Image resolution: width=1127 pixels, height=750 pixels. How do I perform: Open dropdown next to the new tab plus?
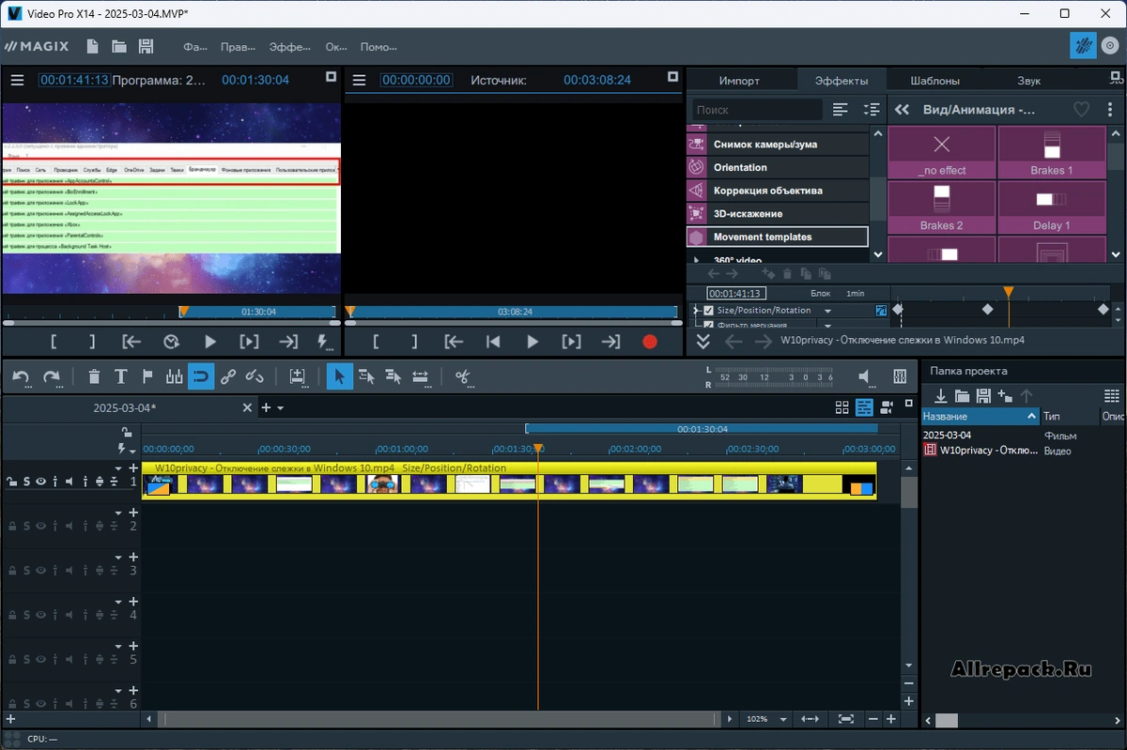click(280, 407)
